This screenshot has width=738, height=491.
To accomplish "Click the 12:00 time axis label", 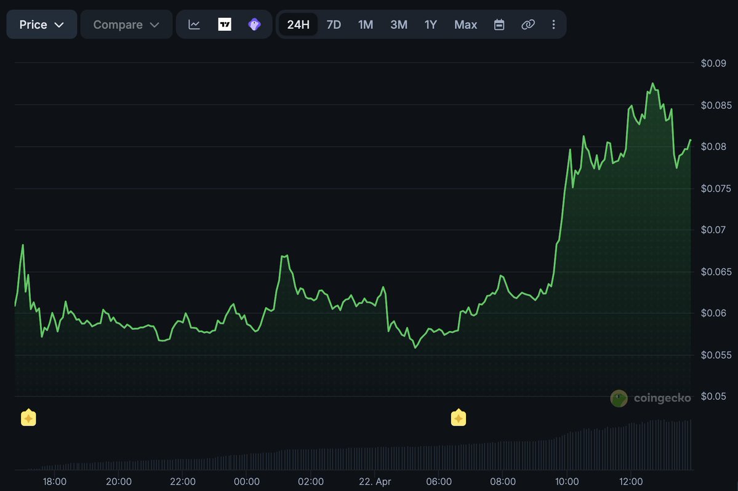I will [631, 482].
